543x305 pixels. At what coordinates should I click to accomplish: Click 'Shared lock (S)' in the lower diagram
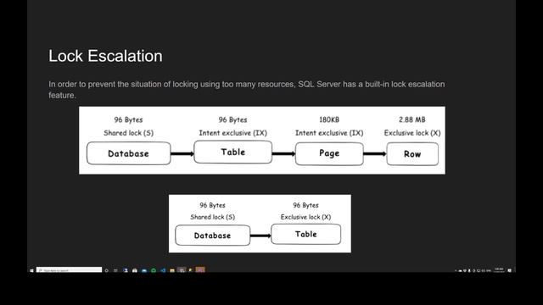pos(213,217)
